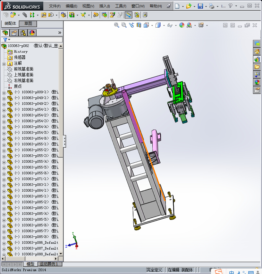The image size is (262, 274).
Task: Click the Reference Geometry icon
Action: (x=83, y=15)
